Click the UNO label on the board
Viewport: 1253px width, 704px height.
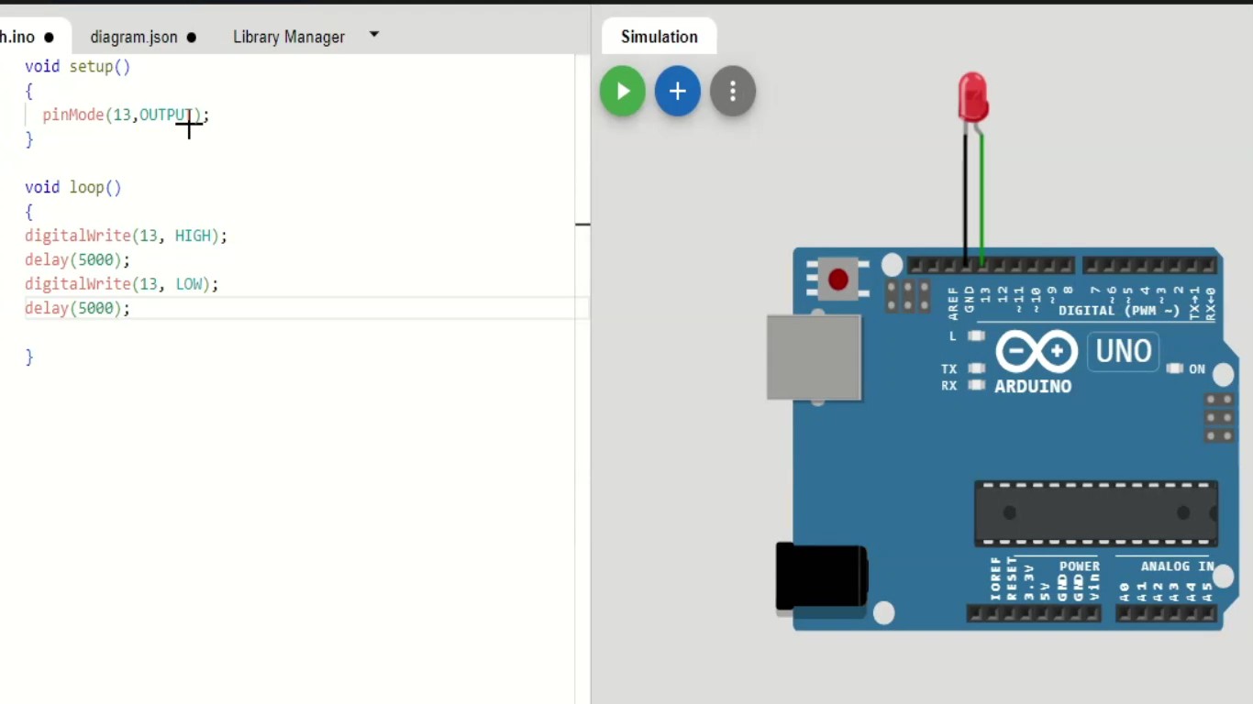(x=1124, y=352)
